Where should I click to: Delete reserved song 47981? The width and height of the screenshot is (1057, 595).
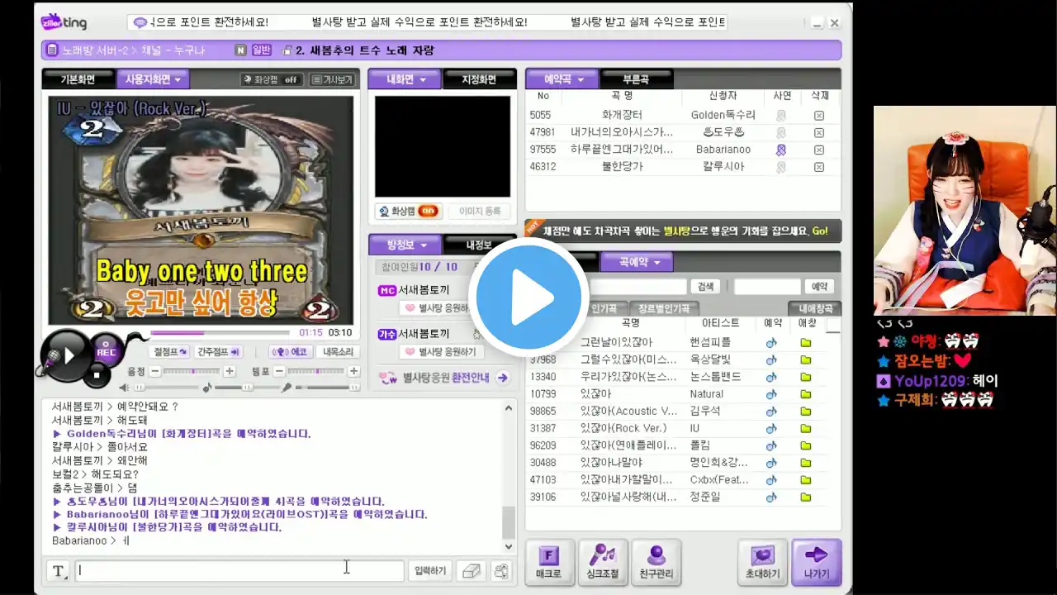[818, 132]
